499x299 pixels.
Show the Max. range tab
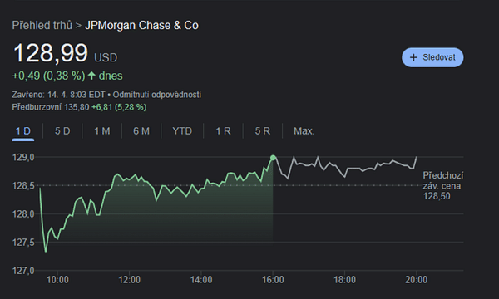point(304,131)
